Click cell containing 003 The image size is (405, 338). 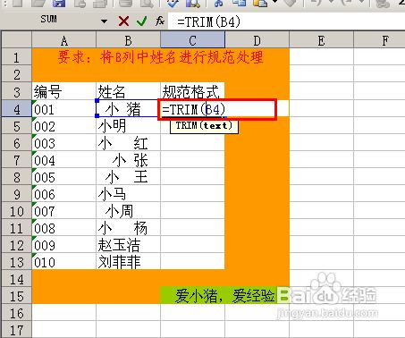pyautogui.click(x=64, y=142)
